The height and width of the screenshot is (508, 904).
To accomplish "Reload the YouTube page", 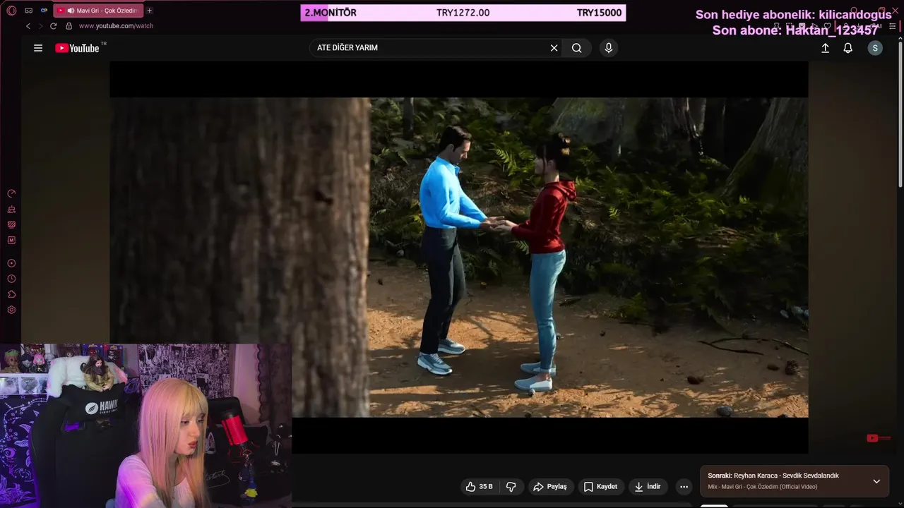I will [53, 26].
